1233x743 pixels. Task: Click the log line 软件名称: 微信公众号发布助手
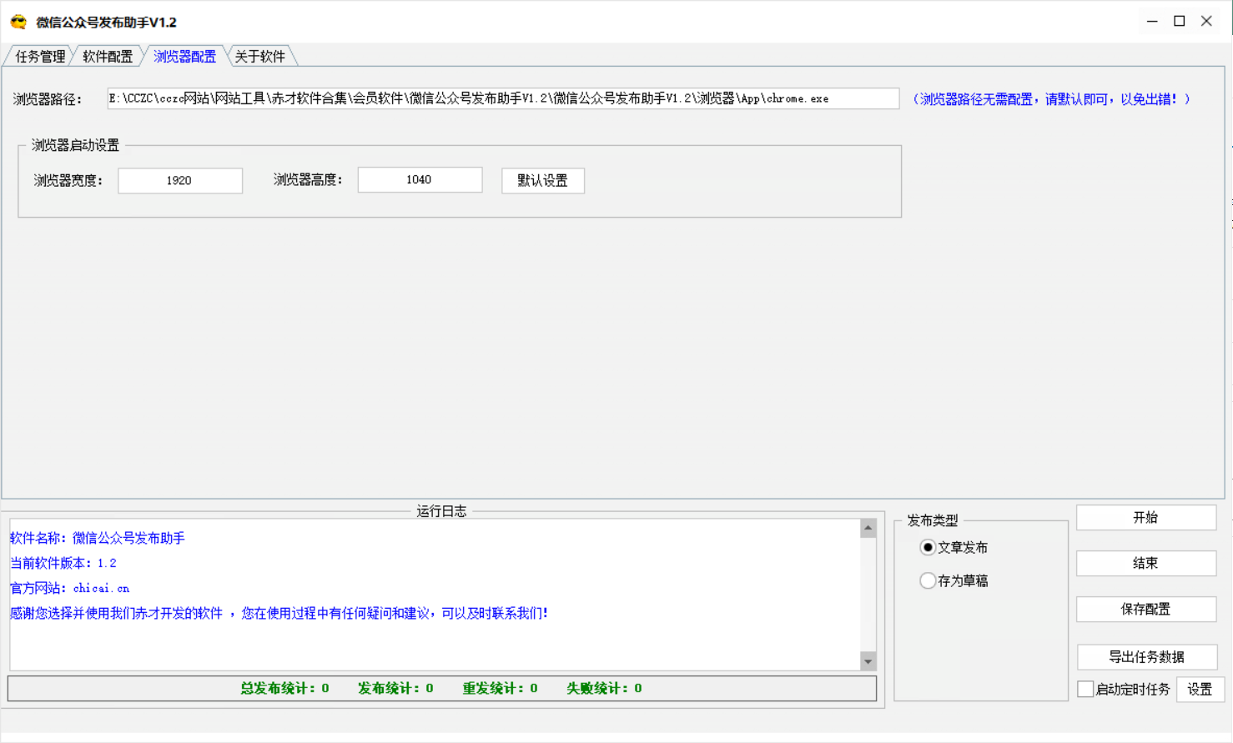tap(98, 538)
